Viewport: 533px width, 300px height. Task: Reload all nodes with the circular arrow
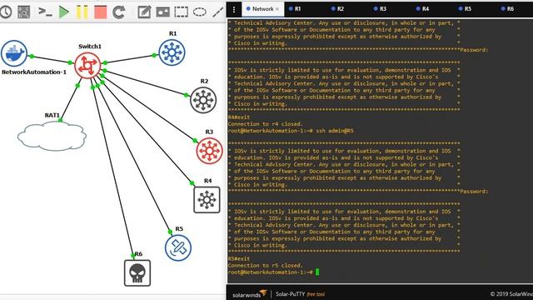click(119, 12)
